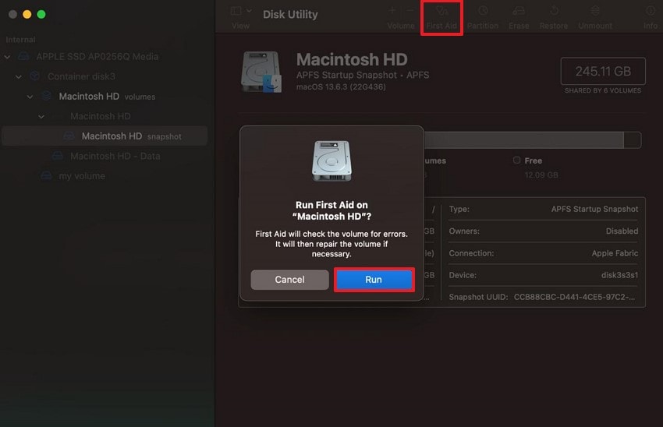Click the large Macintosh HD disk icon in the header
Screen dimensions: 663x427
[x=261, y=72]
